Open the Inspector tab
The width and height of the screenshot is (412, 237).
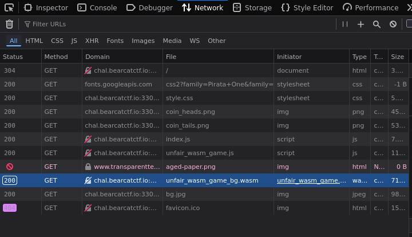pos(46,8)
